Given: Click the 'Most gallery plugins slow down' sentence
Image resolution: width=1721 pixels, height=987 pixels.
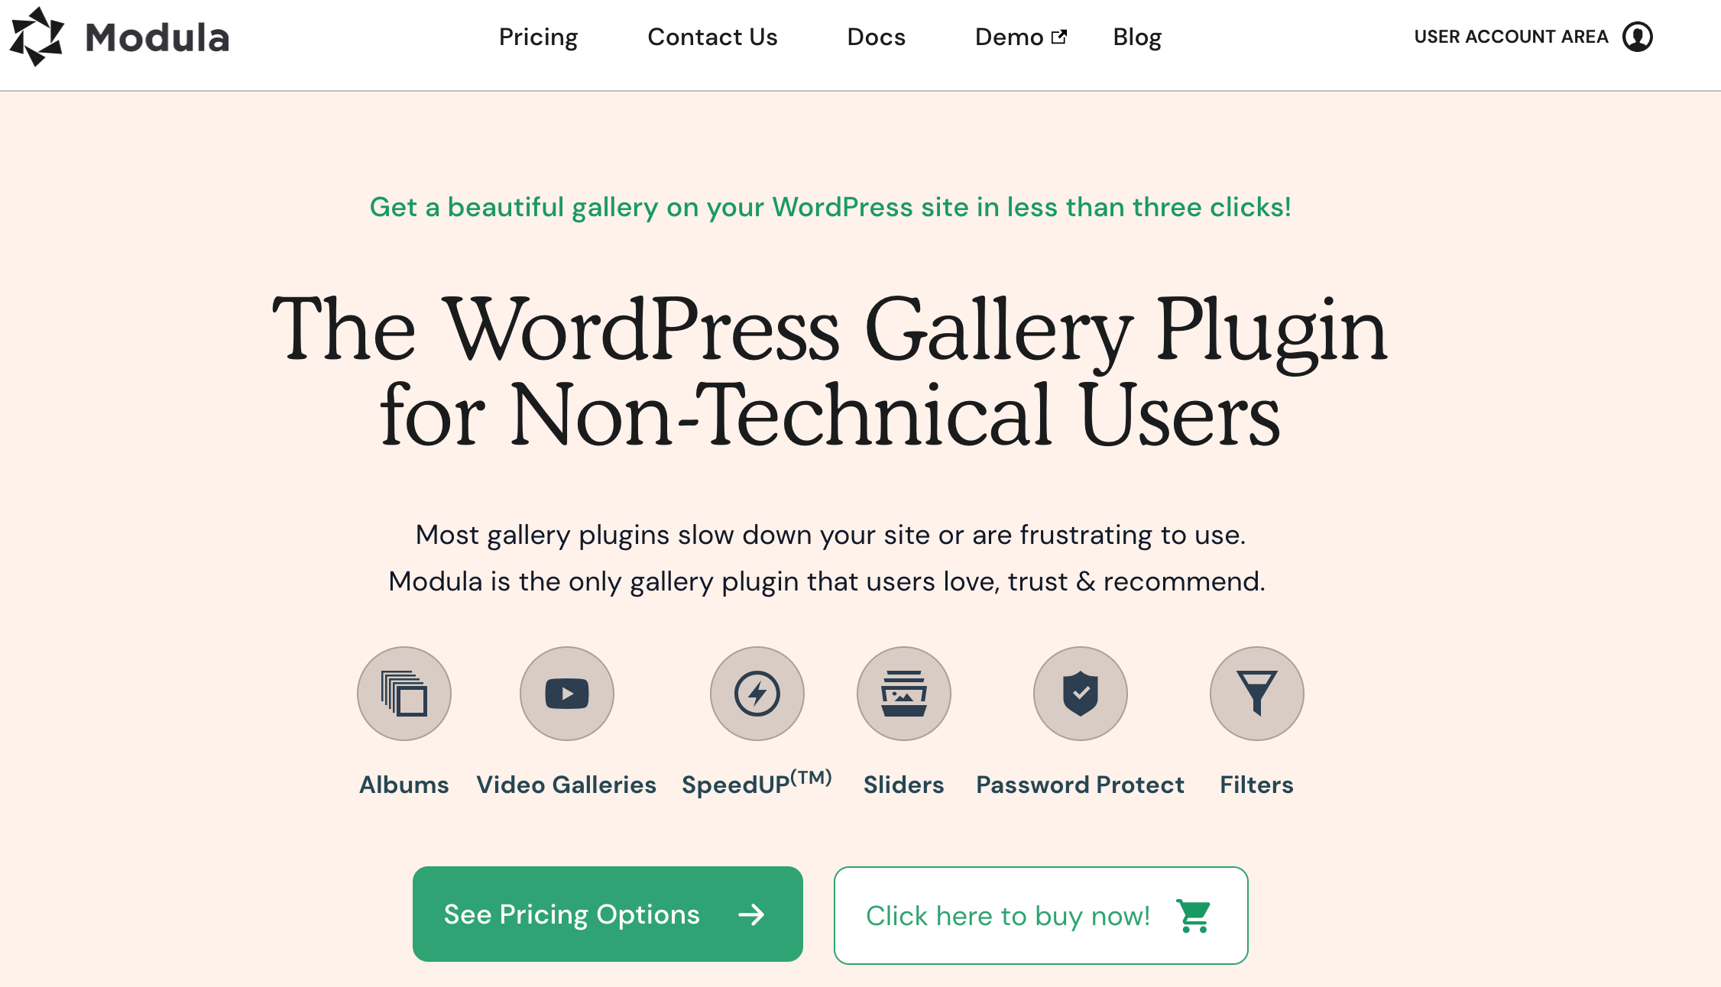Looking at the screenshot, I should [x=831, y=535].
